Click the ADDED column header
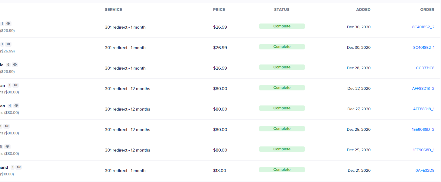The image size is (441, 182). 363,10
